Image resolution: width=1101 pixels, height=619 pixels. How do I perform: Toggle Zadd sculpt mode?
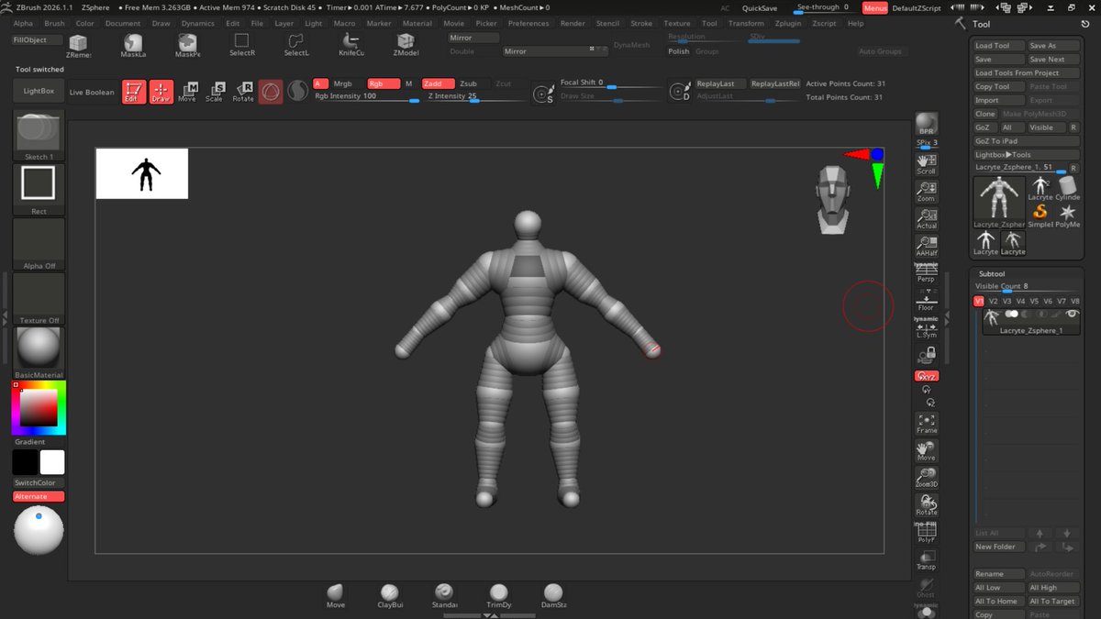pyautogui.click(x=437, y=83)
